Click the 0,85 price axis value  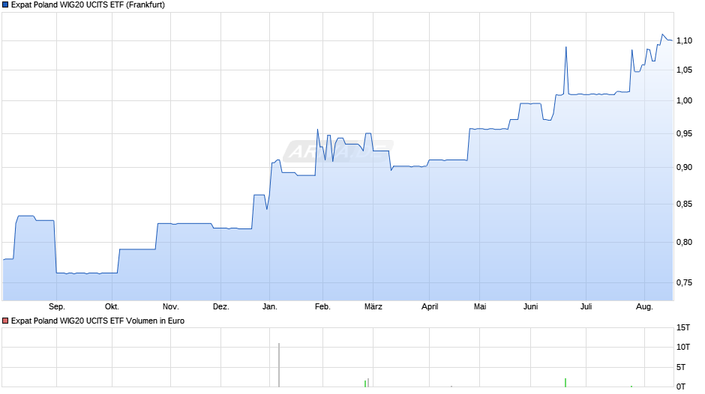click(x=684, y=204)
